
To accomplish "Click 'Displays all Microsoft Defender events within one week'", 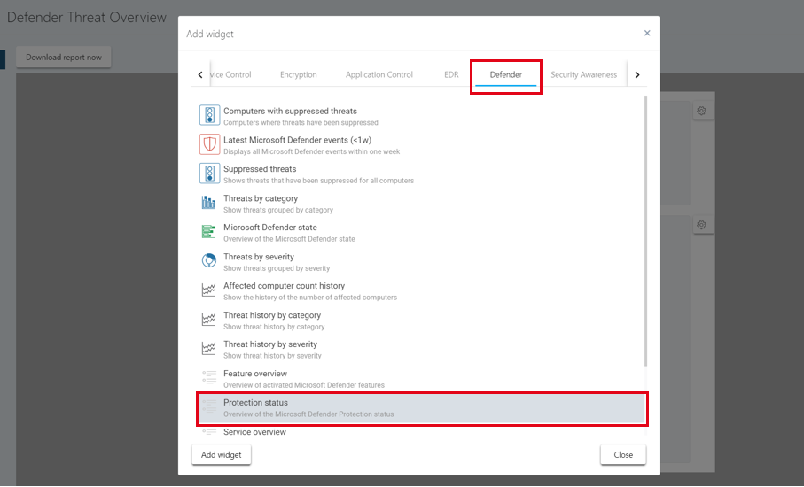I will 312,151.
